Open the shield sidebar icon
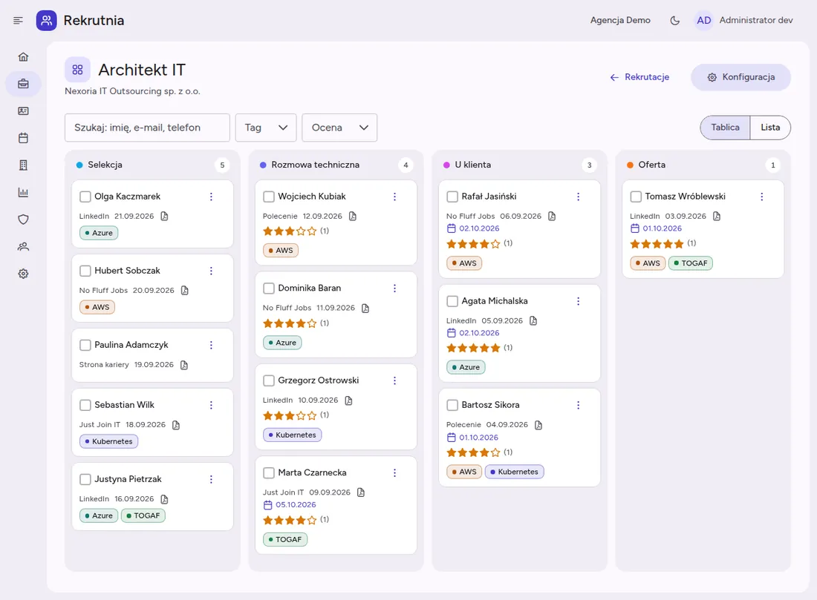This screenshot has height=600, width=817. 24,219
